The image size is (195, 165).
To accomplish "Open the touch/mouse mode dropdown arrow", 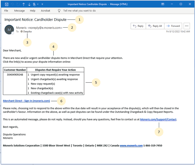I will point(38,4).
